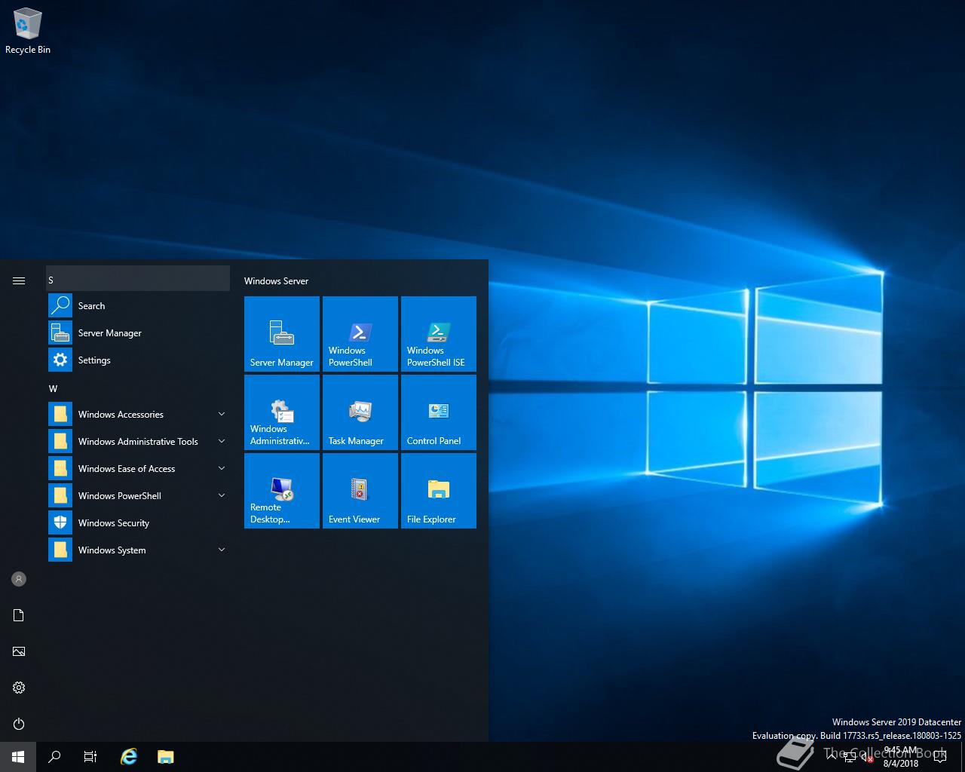Click the volume icon in system tray
The image size is (965, 772).
(867, 757)
